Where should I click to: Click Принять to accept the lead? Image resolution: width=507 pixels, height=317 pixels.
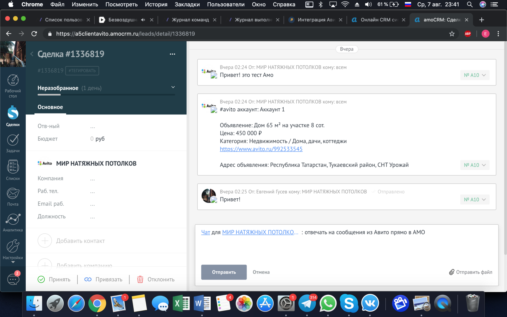coord(54,279)
